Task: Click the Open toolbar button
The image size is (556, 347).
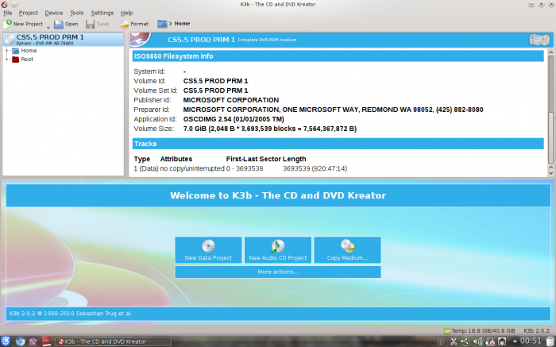Action: click(x=66, y=24)
